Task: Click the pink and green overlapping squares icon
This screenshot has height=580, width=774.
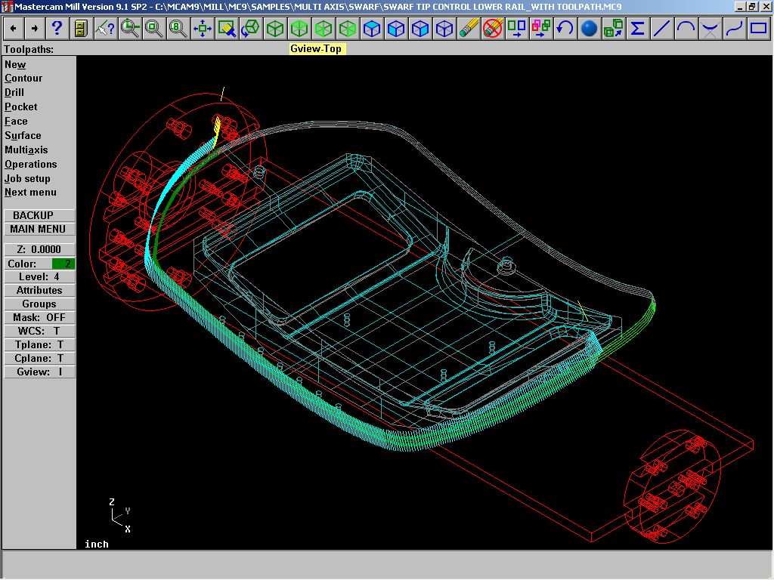Action: tap(540, 29)
